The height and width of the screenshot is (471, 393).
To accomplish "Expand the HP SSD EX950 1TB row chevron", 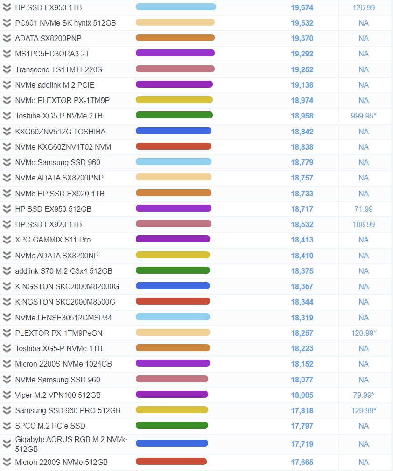I will coord(7,7).
